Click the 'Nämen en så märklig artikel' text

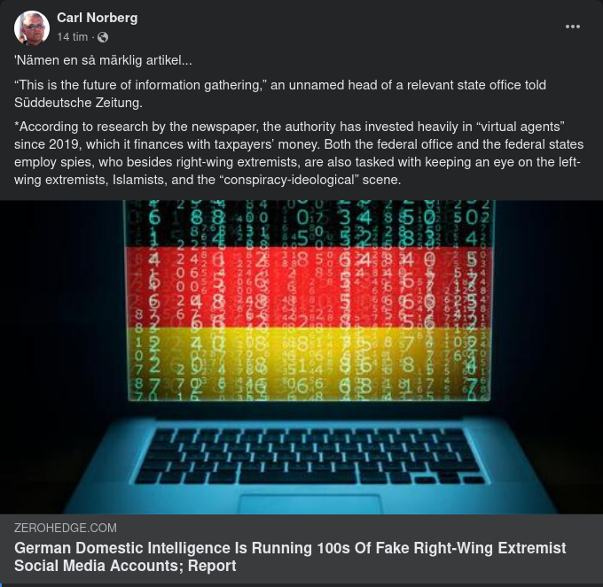[103, 60]
